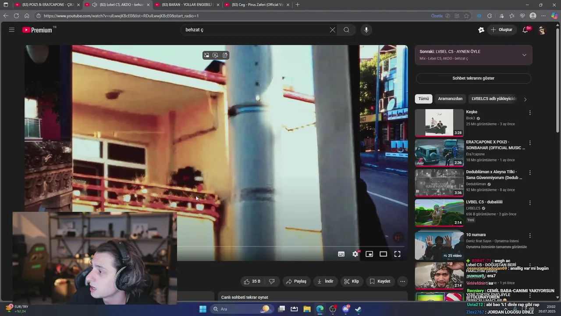Switch video to miniplayer mode
The width and height of the screenshot is (561, 316).
(x=369, y=254)
